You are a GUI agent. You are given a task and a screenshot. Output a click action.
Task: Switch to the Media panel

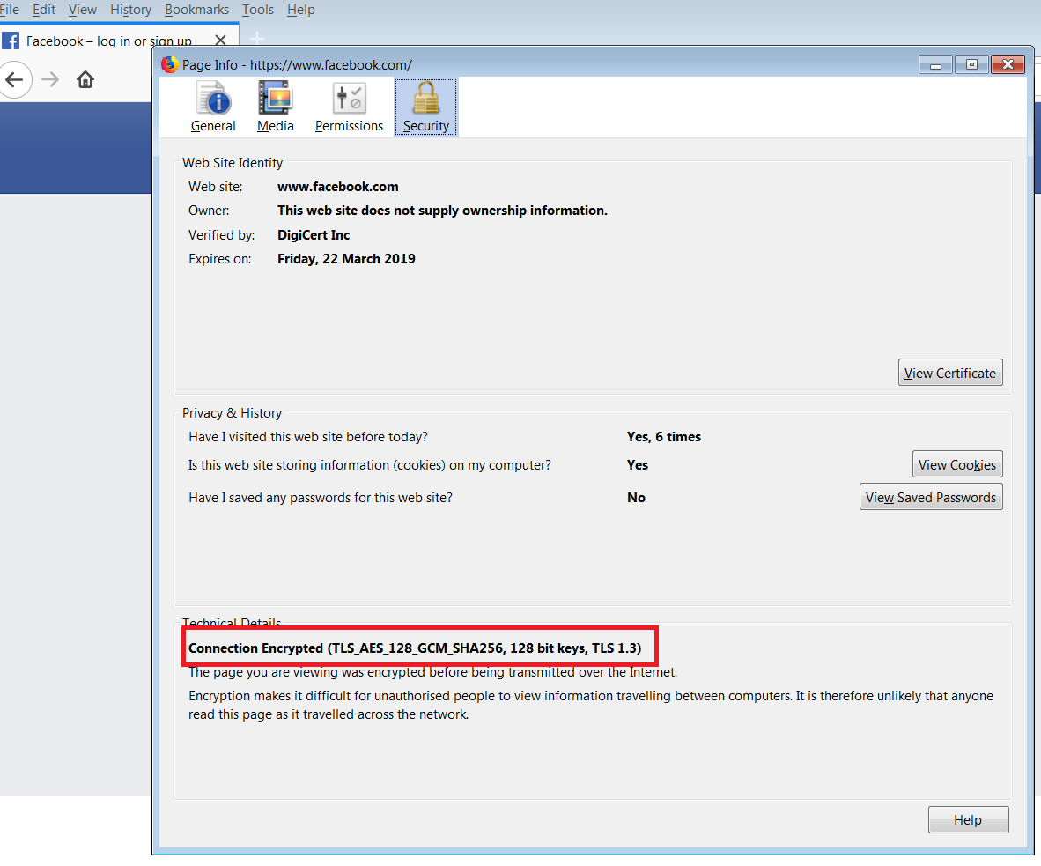click(x=275, y=107)
